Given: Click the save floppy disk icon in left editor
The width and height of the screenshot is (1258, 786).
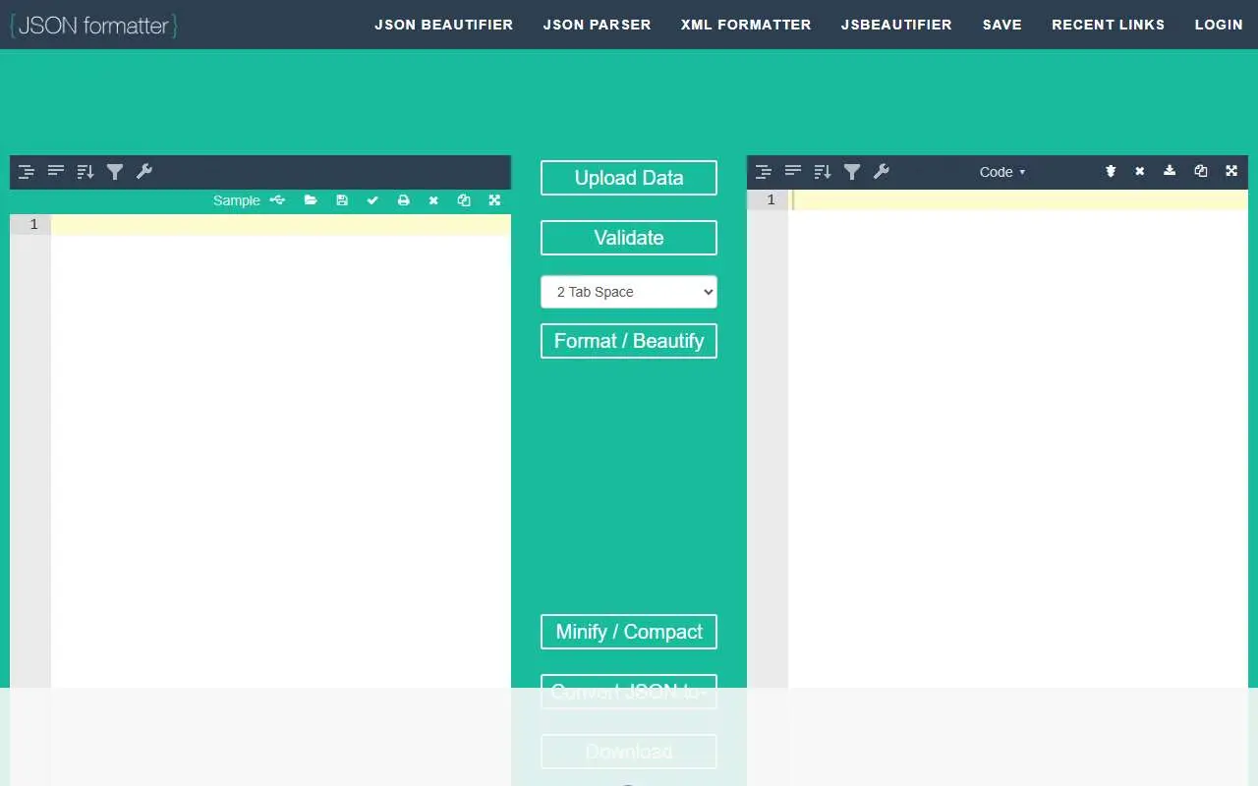Looking at the screenshot, I should tap(342, 200).
